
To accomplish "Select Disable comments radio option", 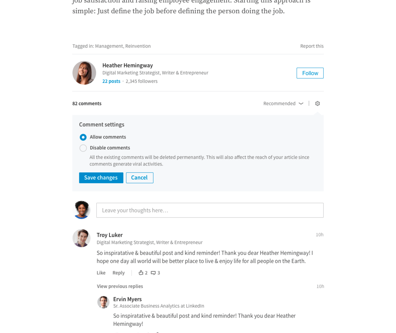I will [x=83, y=148].
